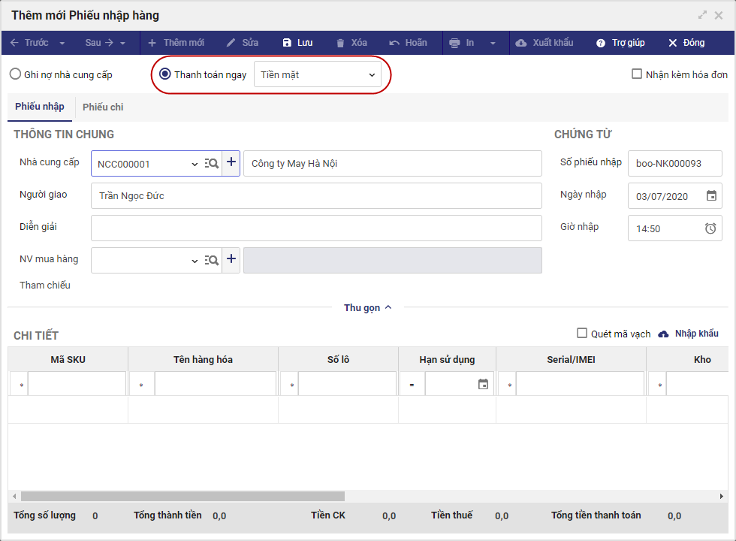The image size is (736, 541).
Task: Switch to Phiếu chi tab
Action: [x=103, y=107]
